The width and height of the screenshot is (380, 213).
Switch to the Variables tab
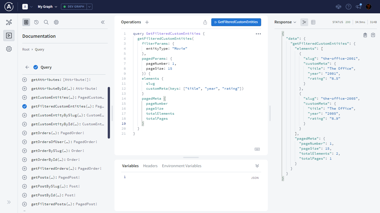[130, 166]
